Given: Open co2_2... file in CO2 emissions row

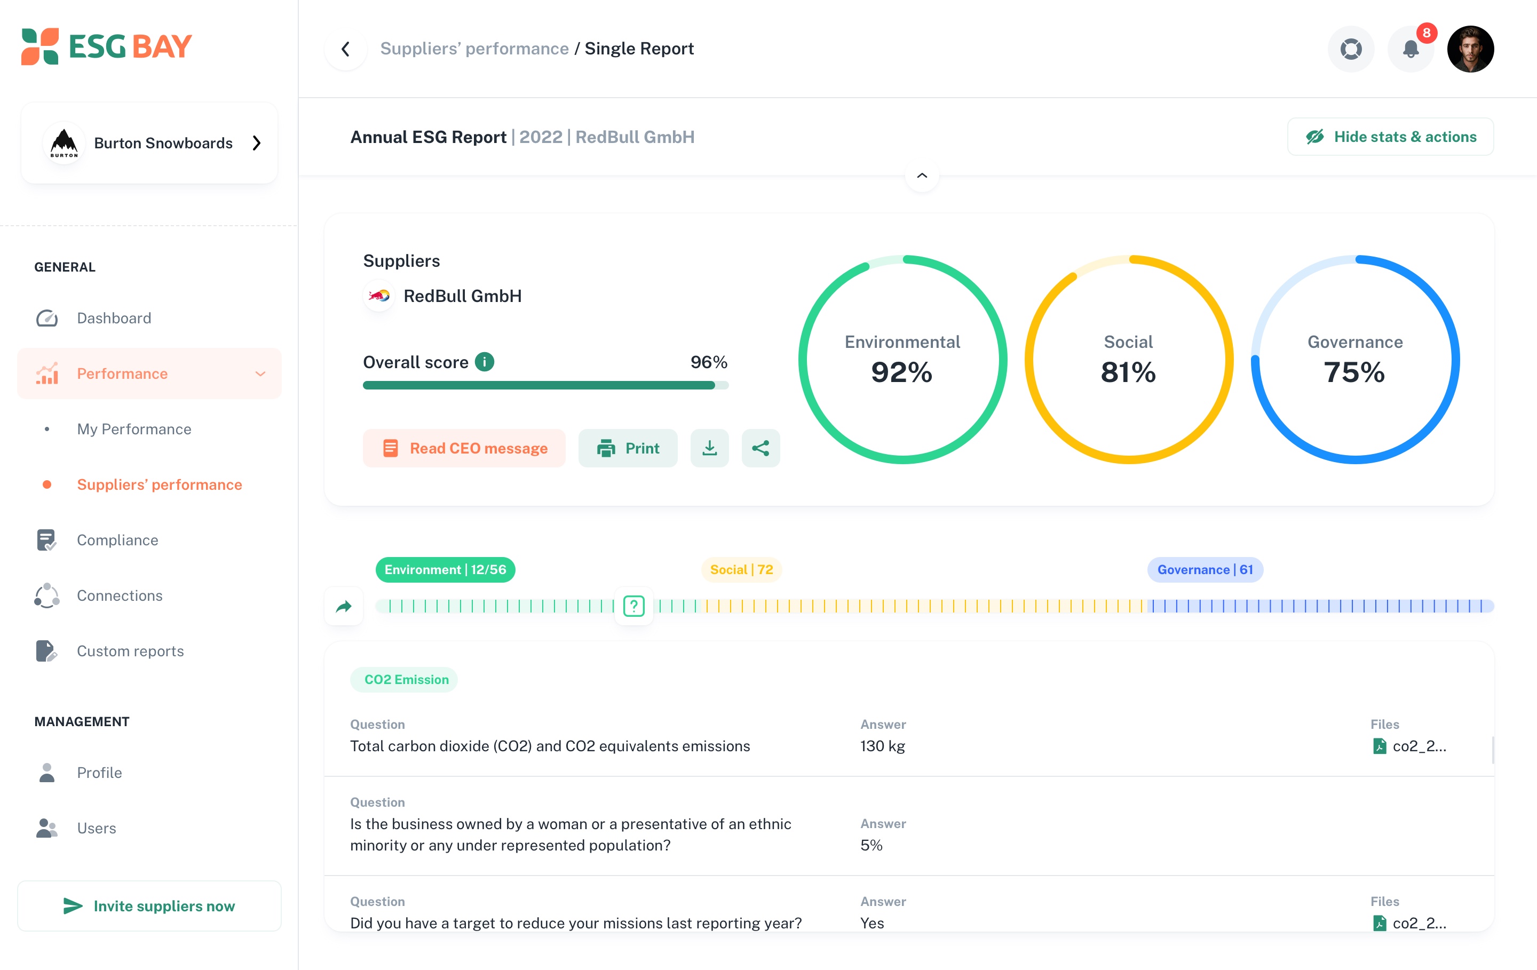Looking at the screenshot, I should pyautogui.click(x=1409, y=746).
